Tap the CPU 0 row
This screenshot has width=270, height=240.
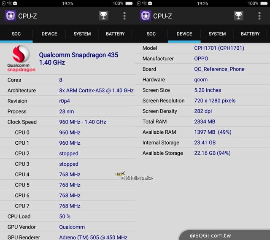click(67, 132)
